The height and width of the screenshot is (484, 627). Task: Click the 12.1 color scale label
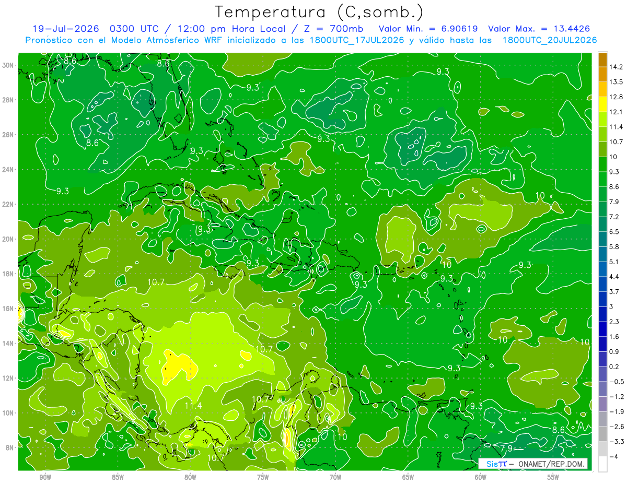tap(616, 112)
